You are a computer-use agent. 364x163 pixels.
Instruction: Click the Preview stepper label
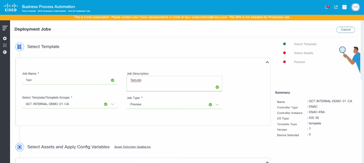(x=299, y=62)
